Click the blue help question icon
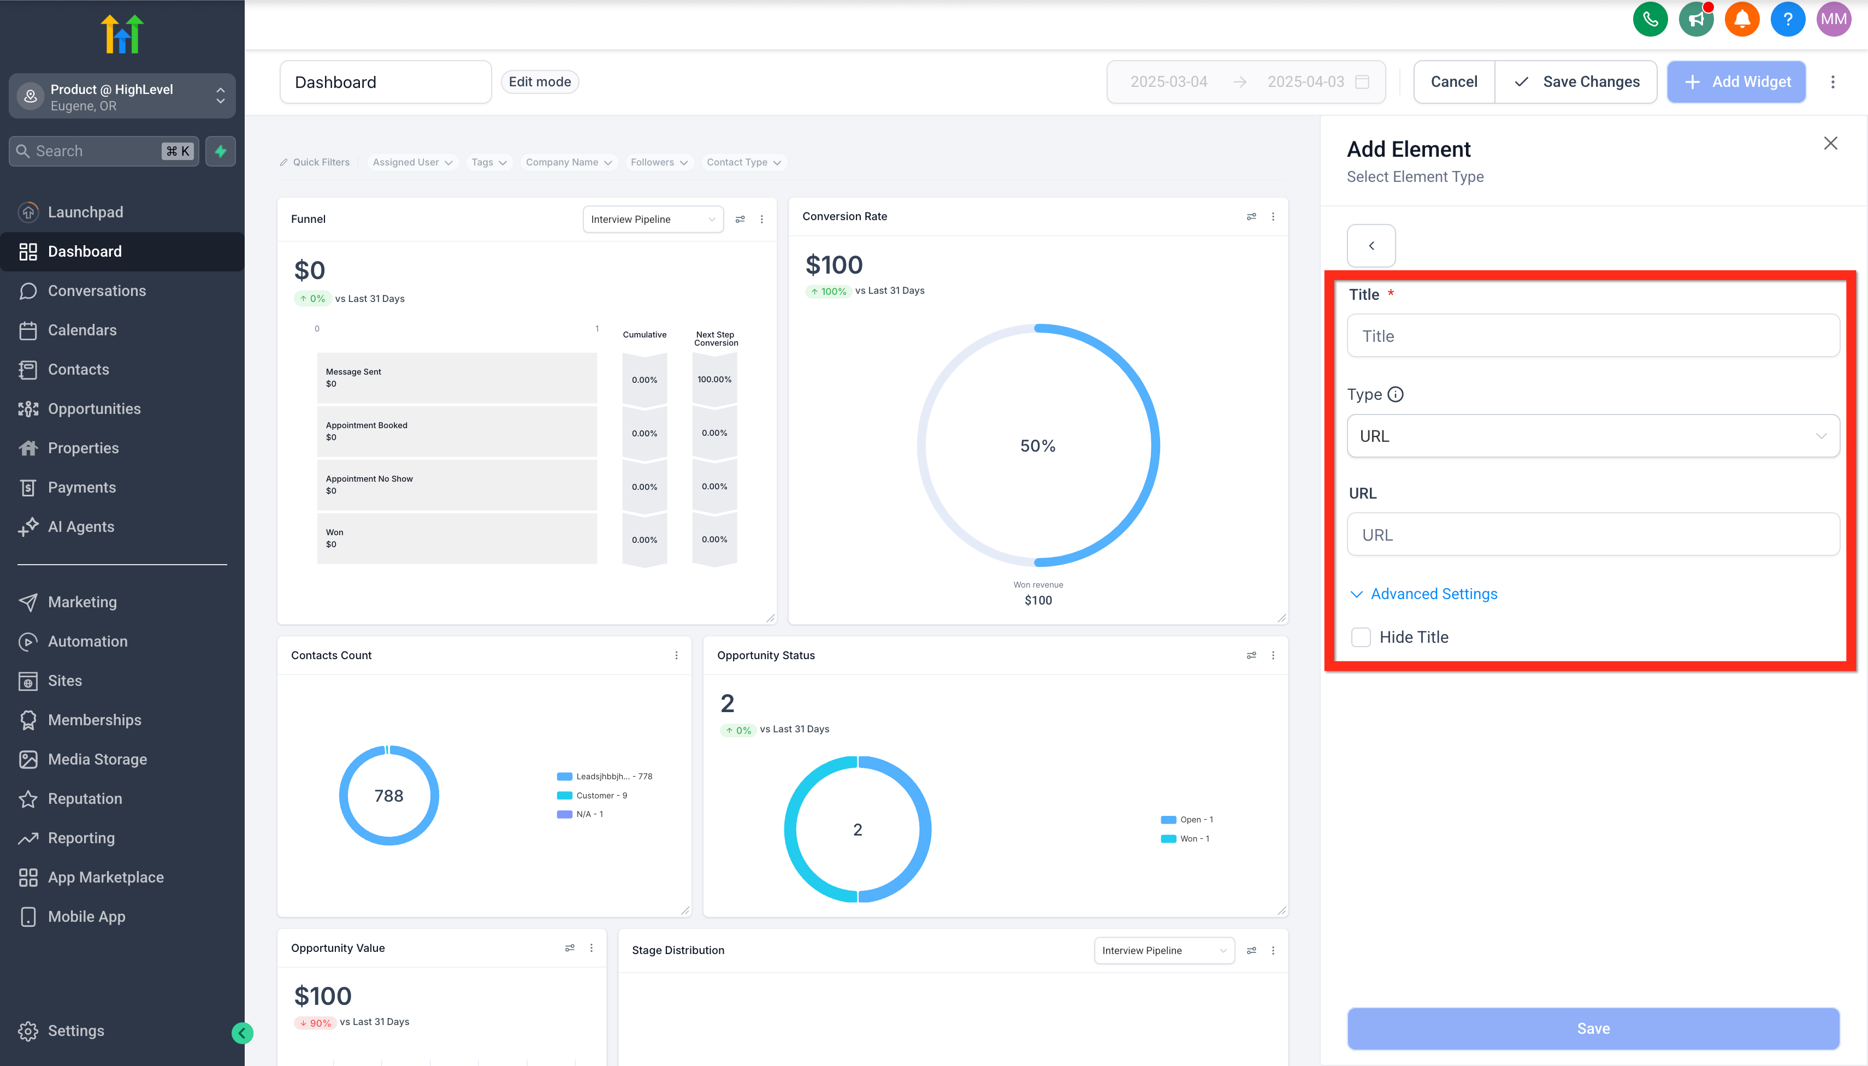Viewport: 1868px width, 1066px height. click(x=1788, y=19)
